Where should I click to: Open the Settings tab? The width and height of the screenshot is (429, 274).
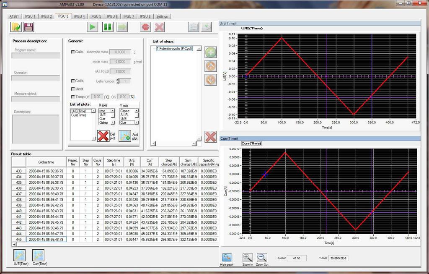[162, 16]
